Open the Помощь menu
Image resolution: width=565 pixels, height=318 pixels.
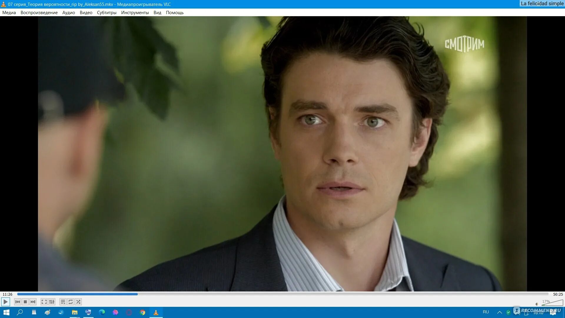[x=175, y=13]
